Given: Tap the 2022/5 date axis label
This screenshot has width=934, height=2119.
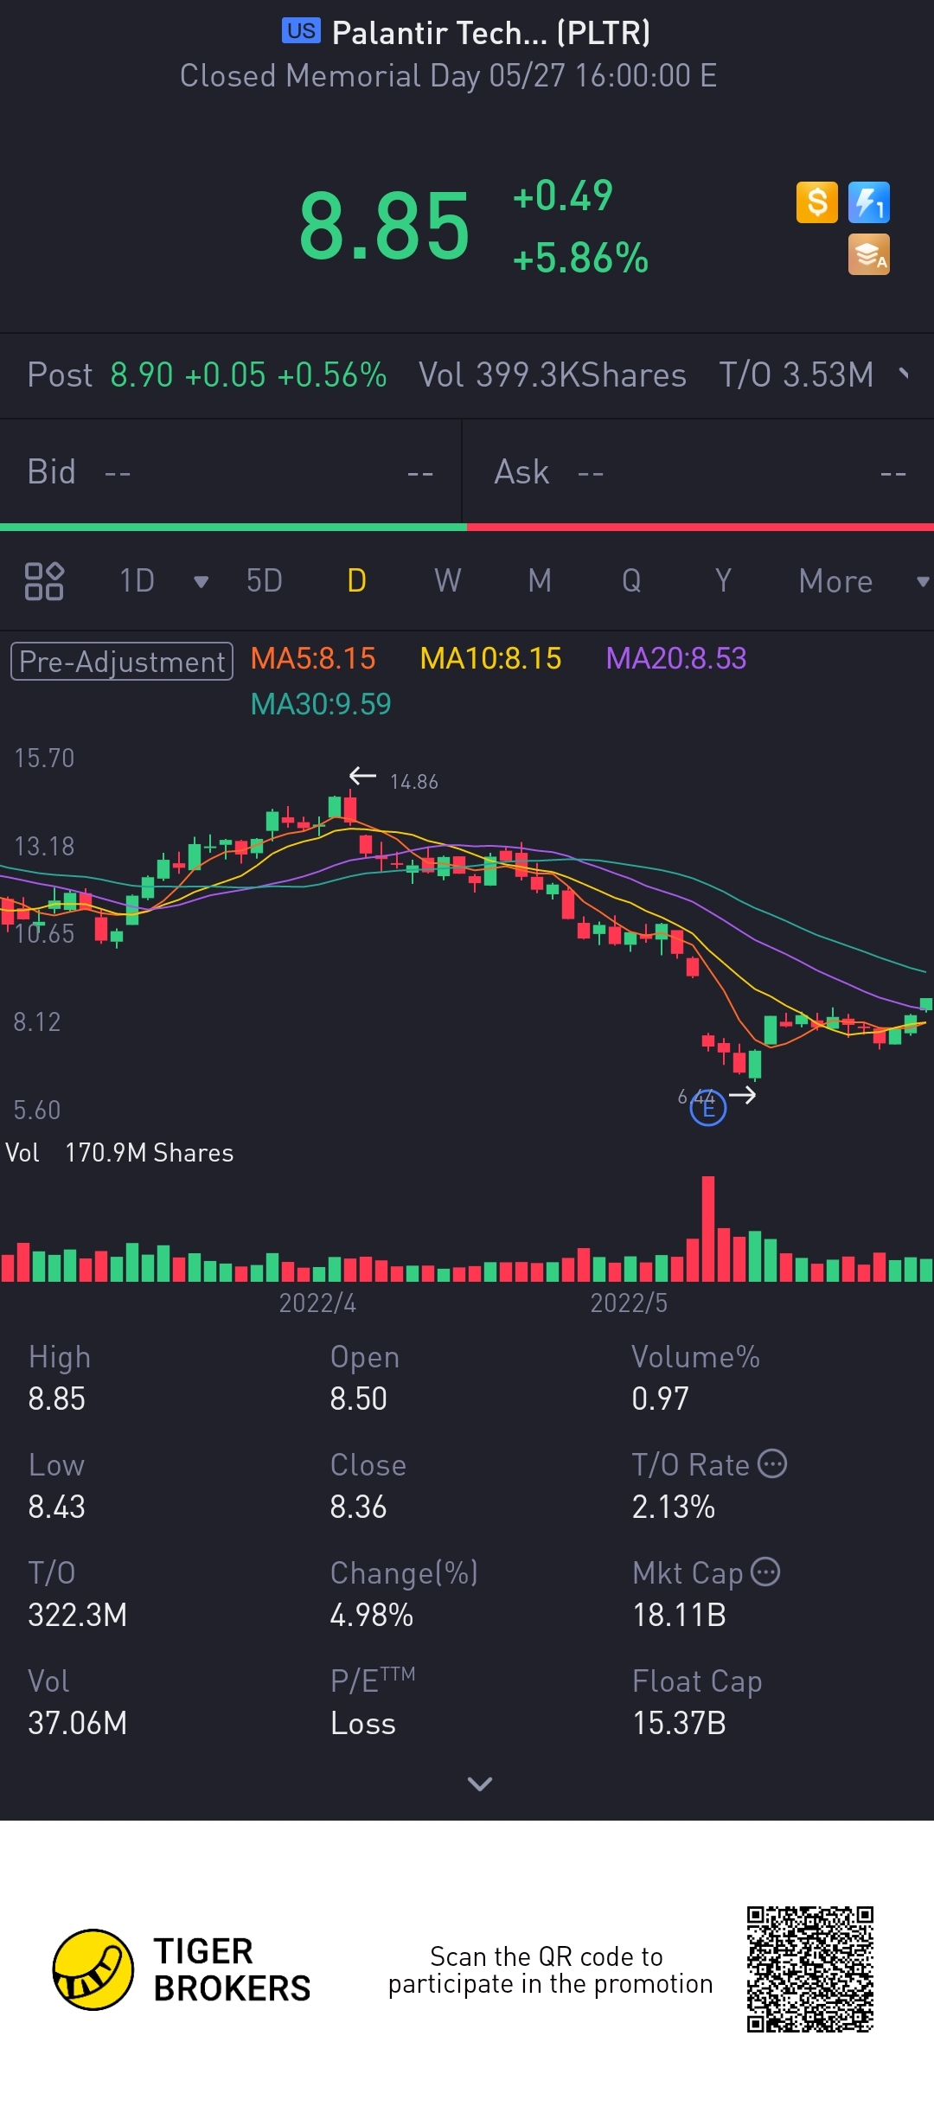Looking at the screenshot, I should tap(629, 1303).
